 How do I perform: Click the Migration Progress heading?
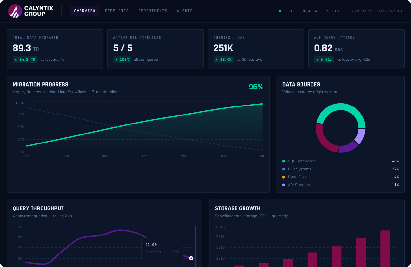41,85
